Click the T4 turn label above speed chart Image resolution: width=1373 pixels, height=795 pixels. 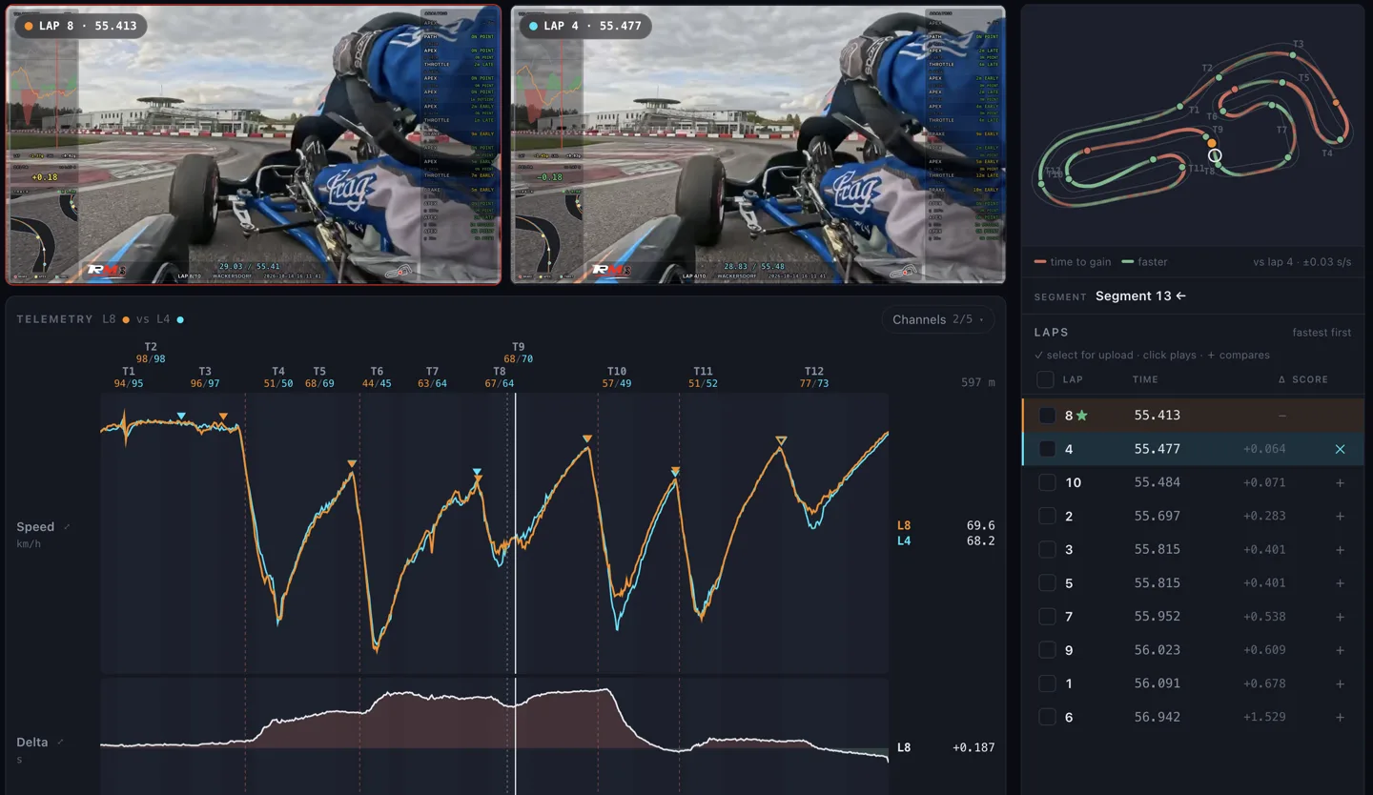tap(278, 372)
